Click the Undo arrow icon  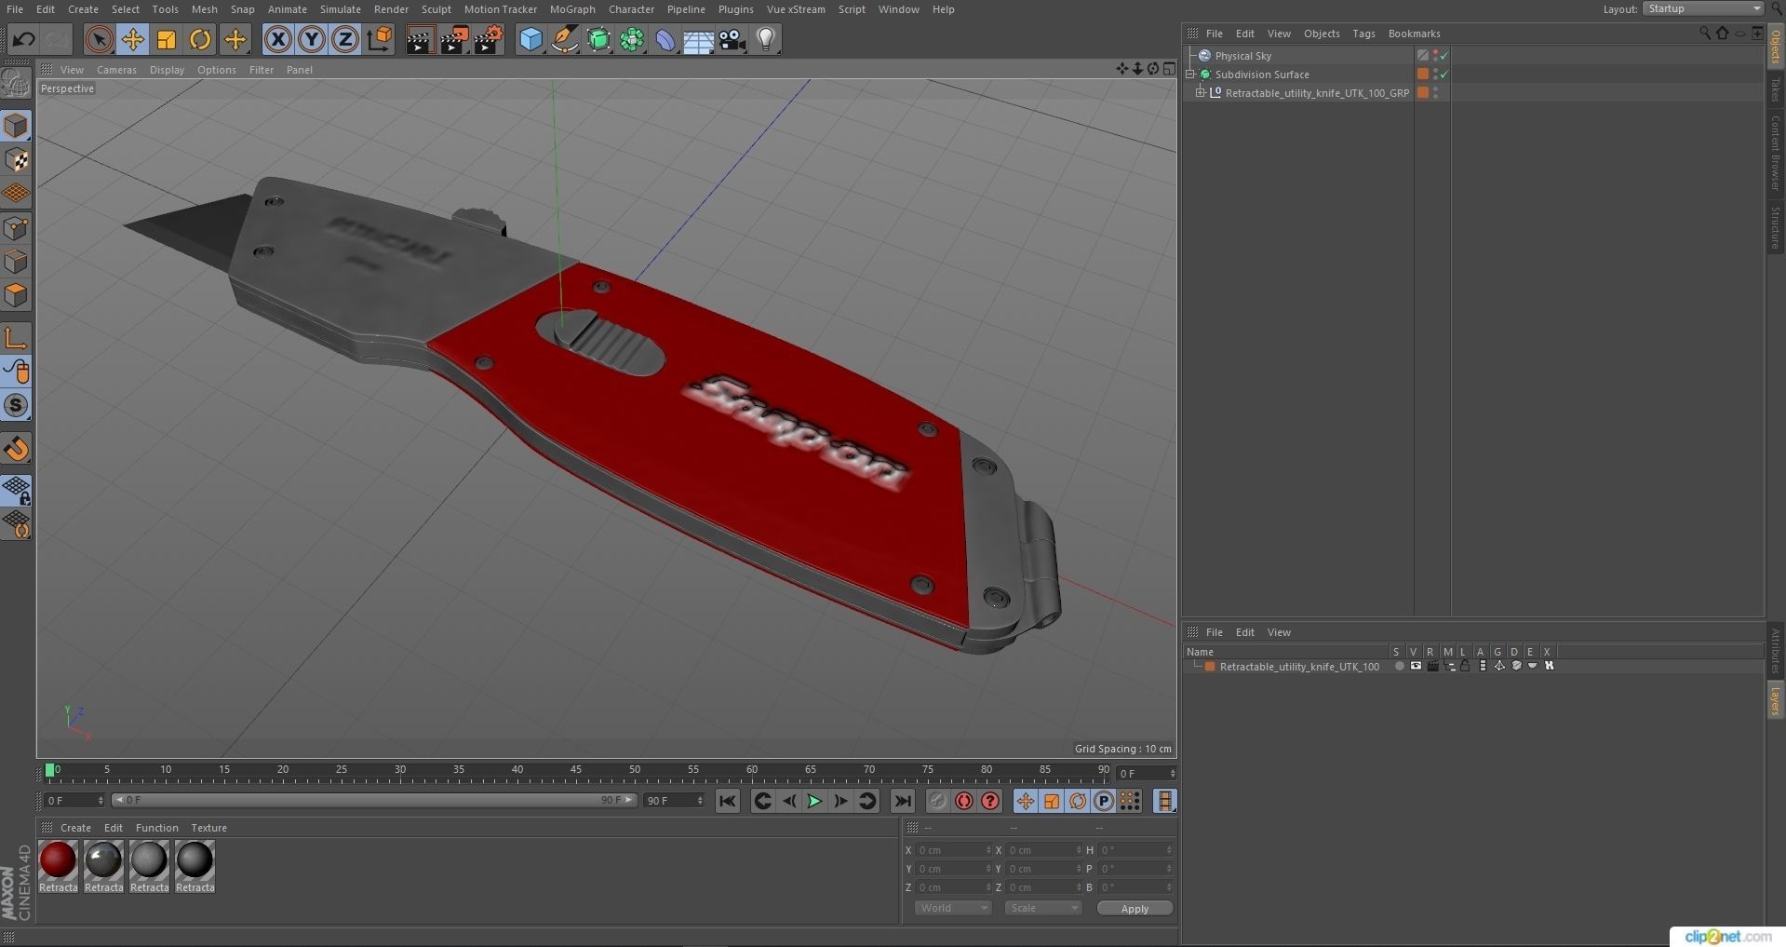(23, 39)
